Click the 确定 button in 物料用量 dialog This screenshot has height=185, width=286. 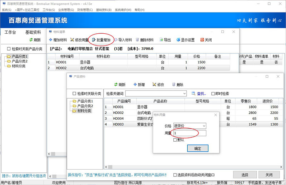tap(198, 148)
